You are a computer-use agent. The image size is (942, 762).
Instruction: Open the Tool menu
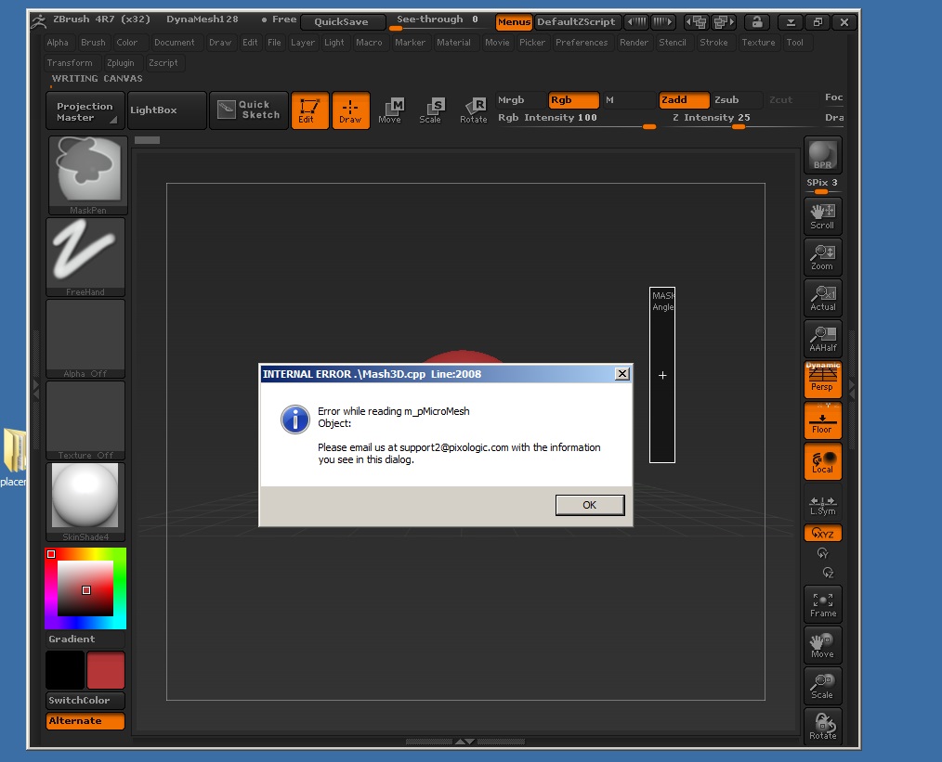coord(795,43)
